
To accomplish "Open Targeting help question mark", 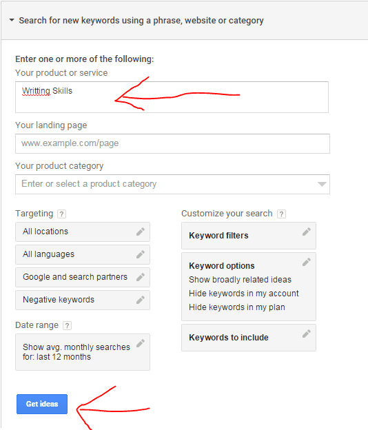I will [62, 214].
